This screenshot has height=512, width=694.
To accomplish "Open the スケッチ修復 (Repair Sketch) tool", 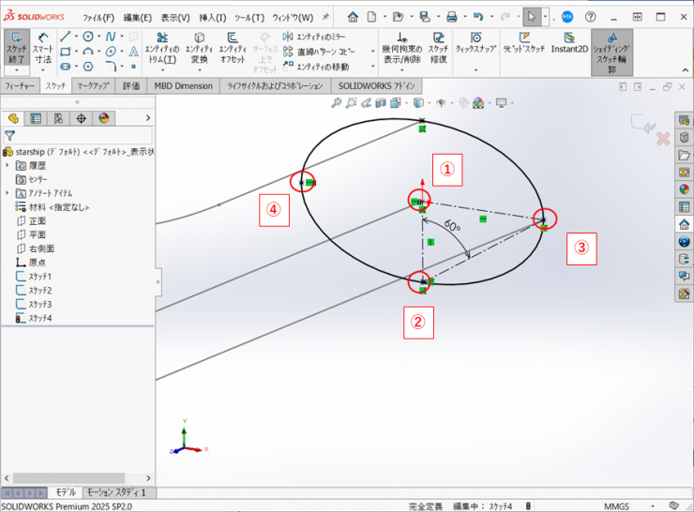I will pyautogui.click(x=438, y=48).
